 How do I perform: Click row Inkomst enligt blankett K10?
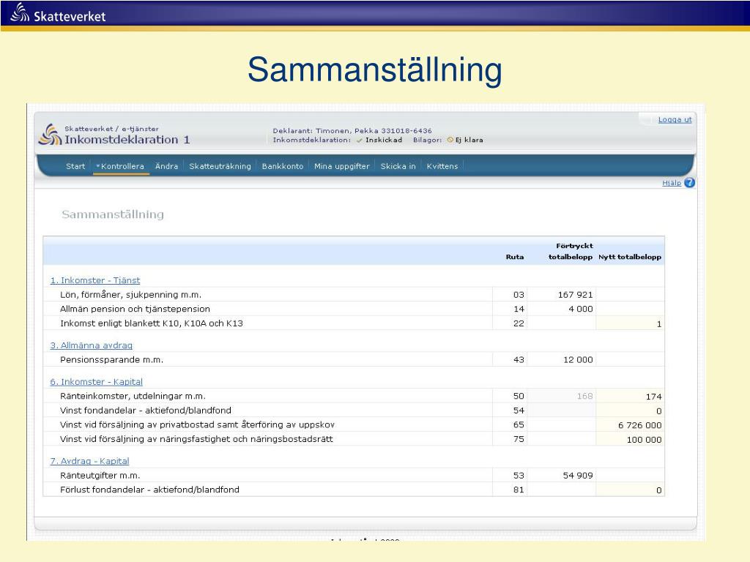coord(354,323)
